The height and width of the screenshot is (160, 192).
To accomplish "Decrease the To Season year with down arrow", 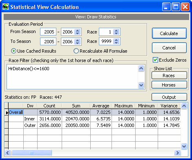I will click(78, 43).
